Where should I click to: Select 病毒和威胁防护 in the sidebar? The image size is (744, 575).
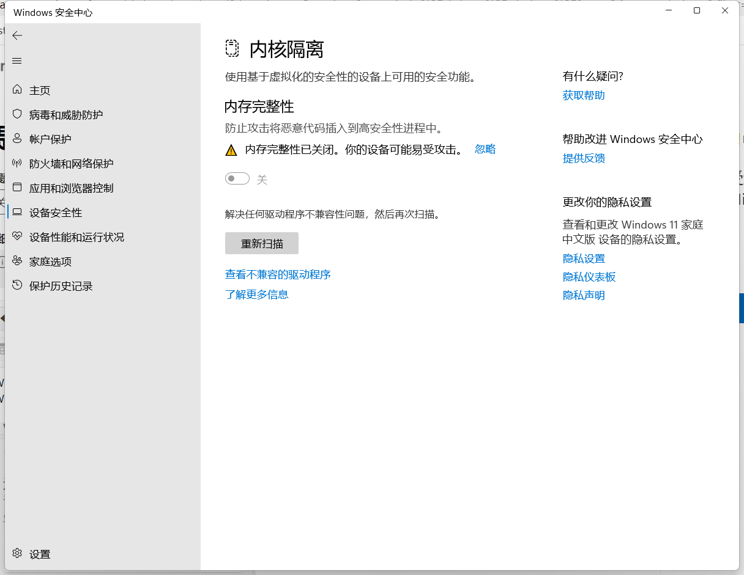(x=66, y=115)
